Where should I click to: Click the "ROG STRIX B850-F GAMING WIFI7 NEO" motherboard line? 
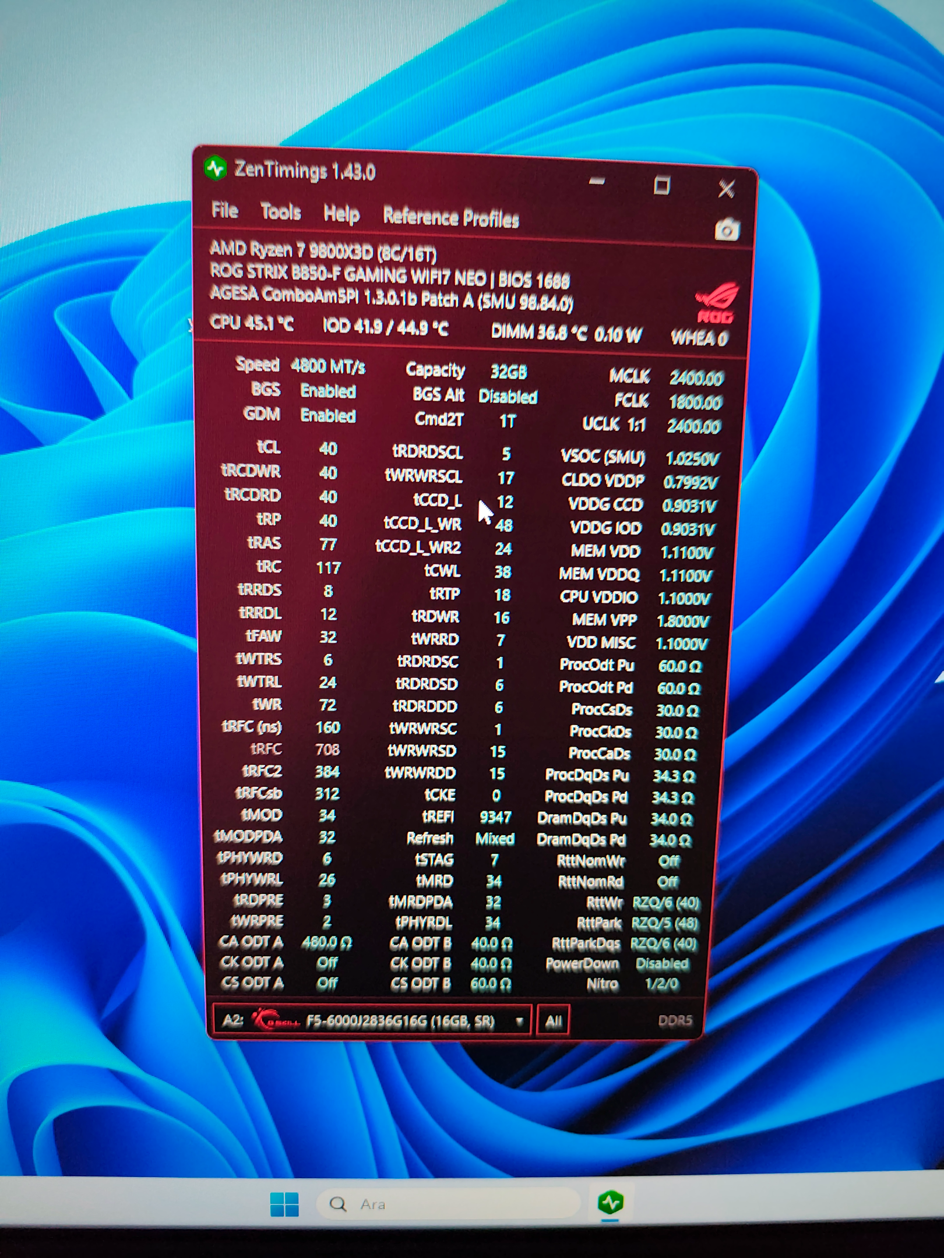tap(389, 277)
